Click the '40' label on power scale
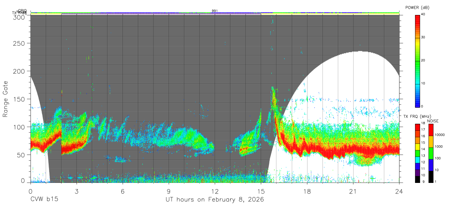This screenshot has width=449, height=207. point(424,15)
